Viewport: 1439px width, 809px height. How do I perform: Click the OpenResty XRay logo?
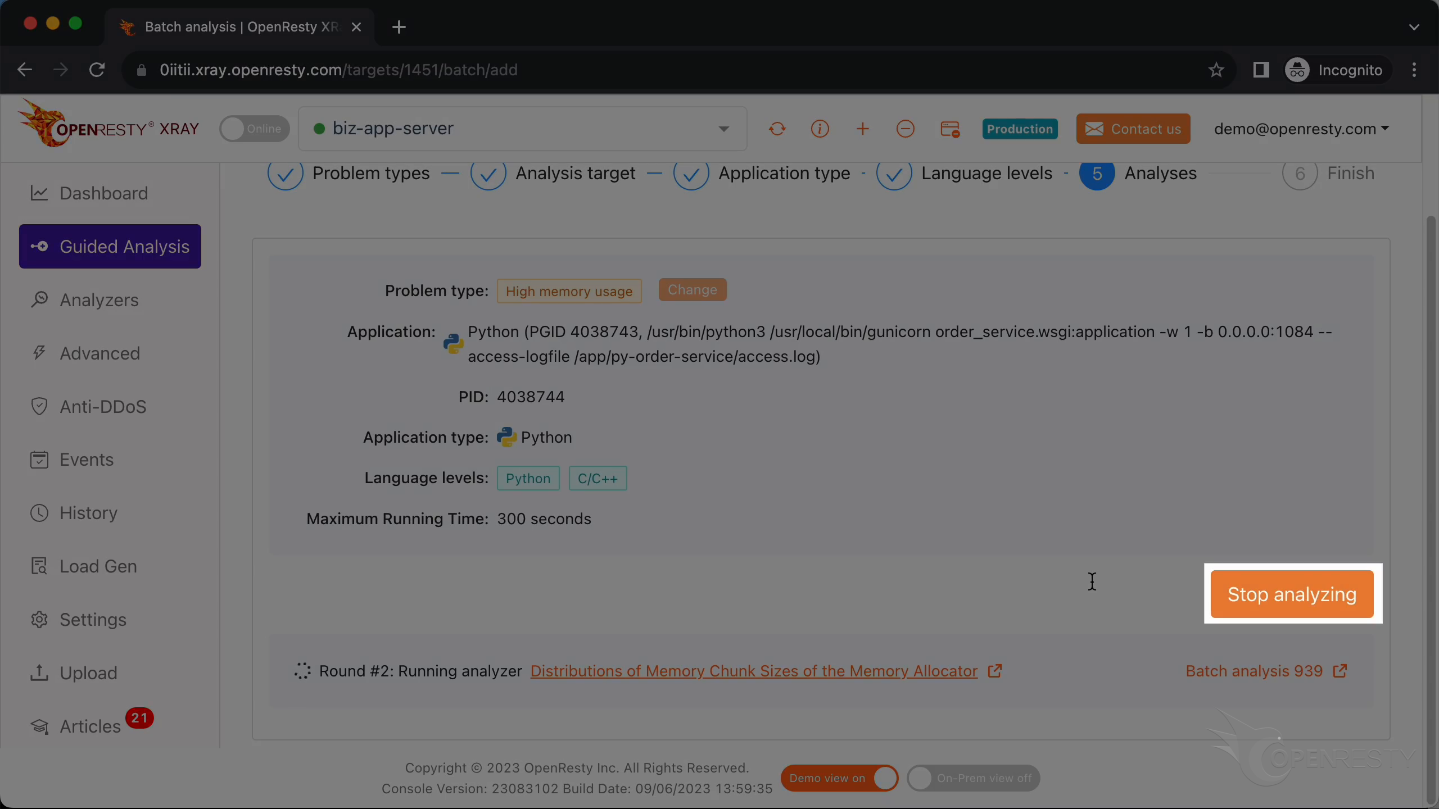point(108,124)
